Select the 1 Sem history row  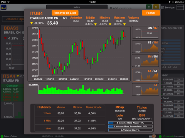tap(70, 113)
